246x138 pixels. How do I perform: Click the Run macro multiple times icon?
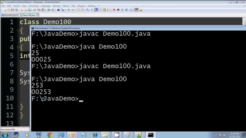pos(126,10)
